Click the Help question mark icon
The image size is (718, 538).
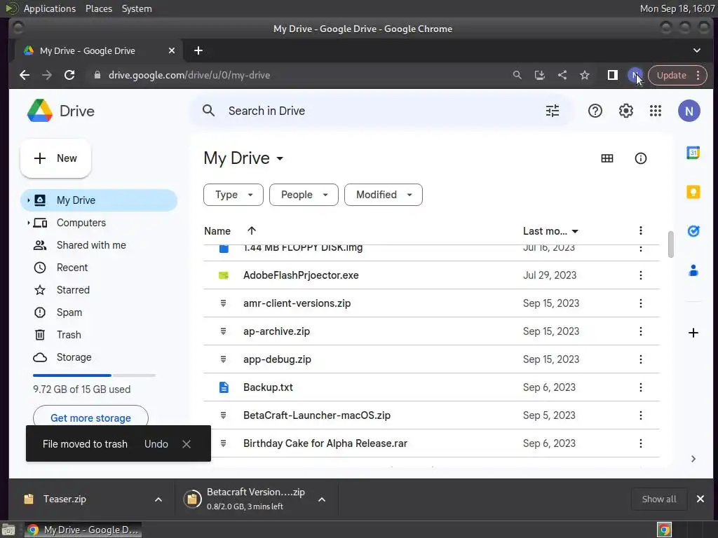click(595, 111)
